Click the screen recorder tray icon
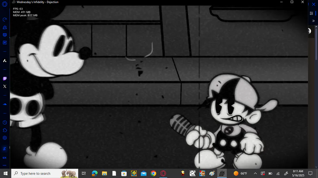 [263, 173]
